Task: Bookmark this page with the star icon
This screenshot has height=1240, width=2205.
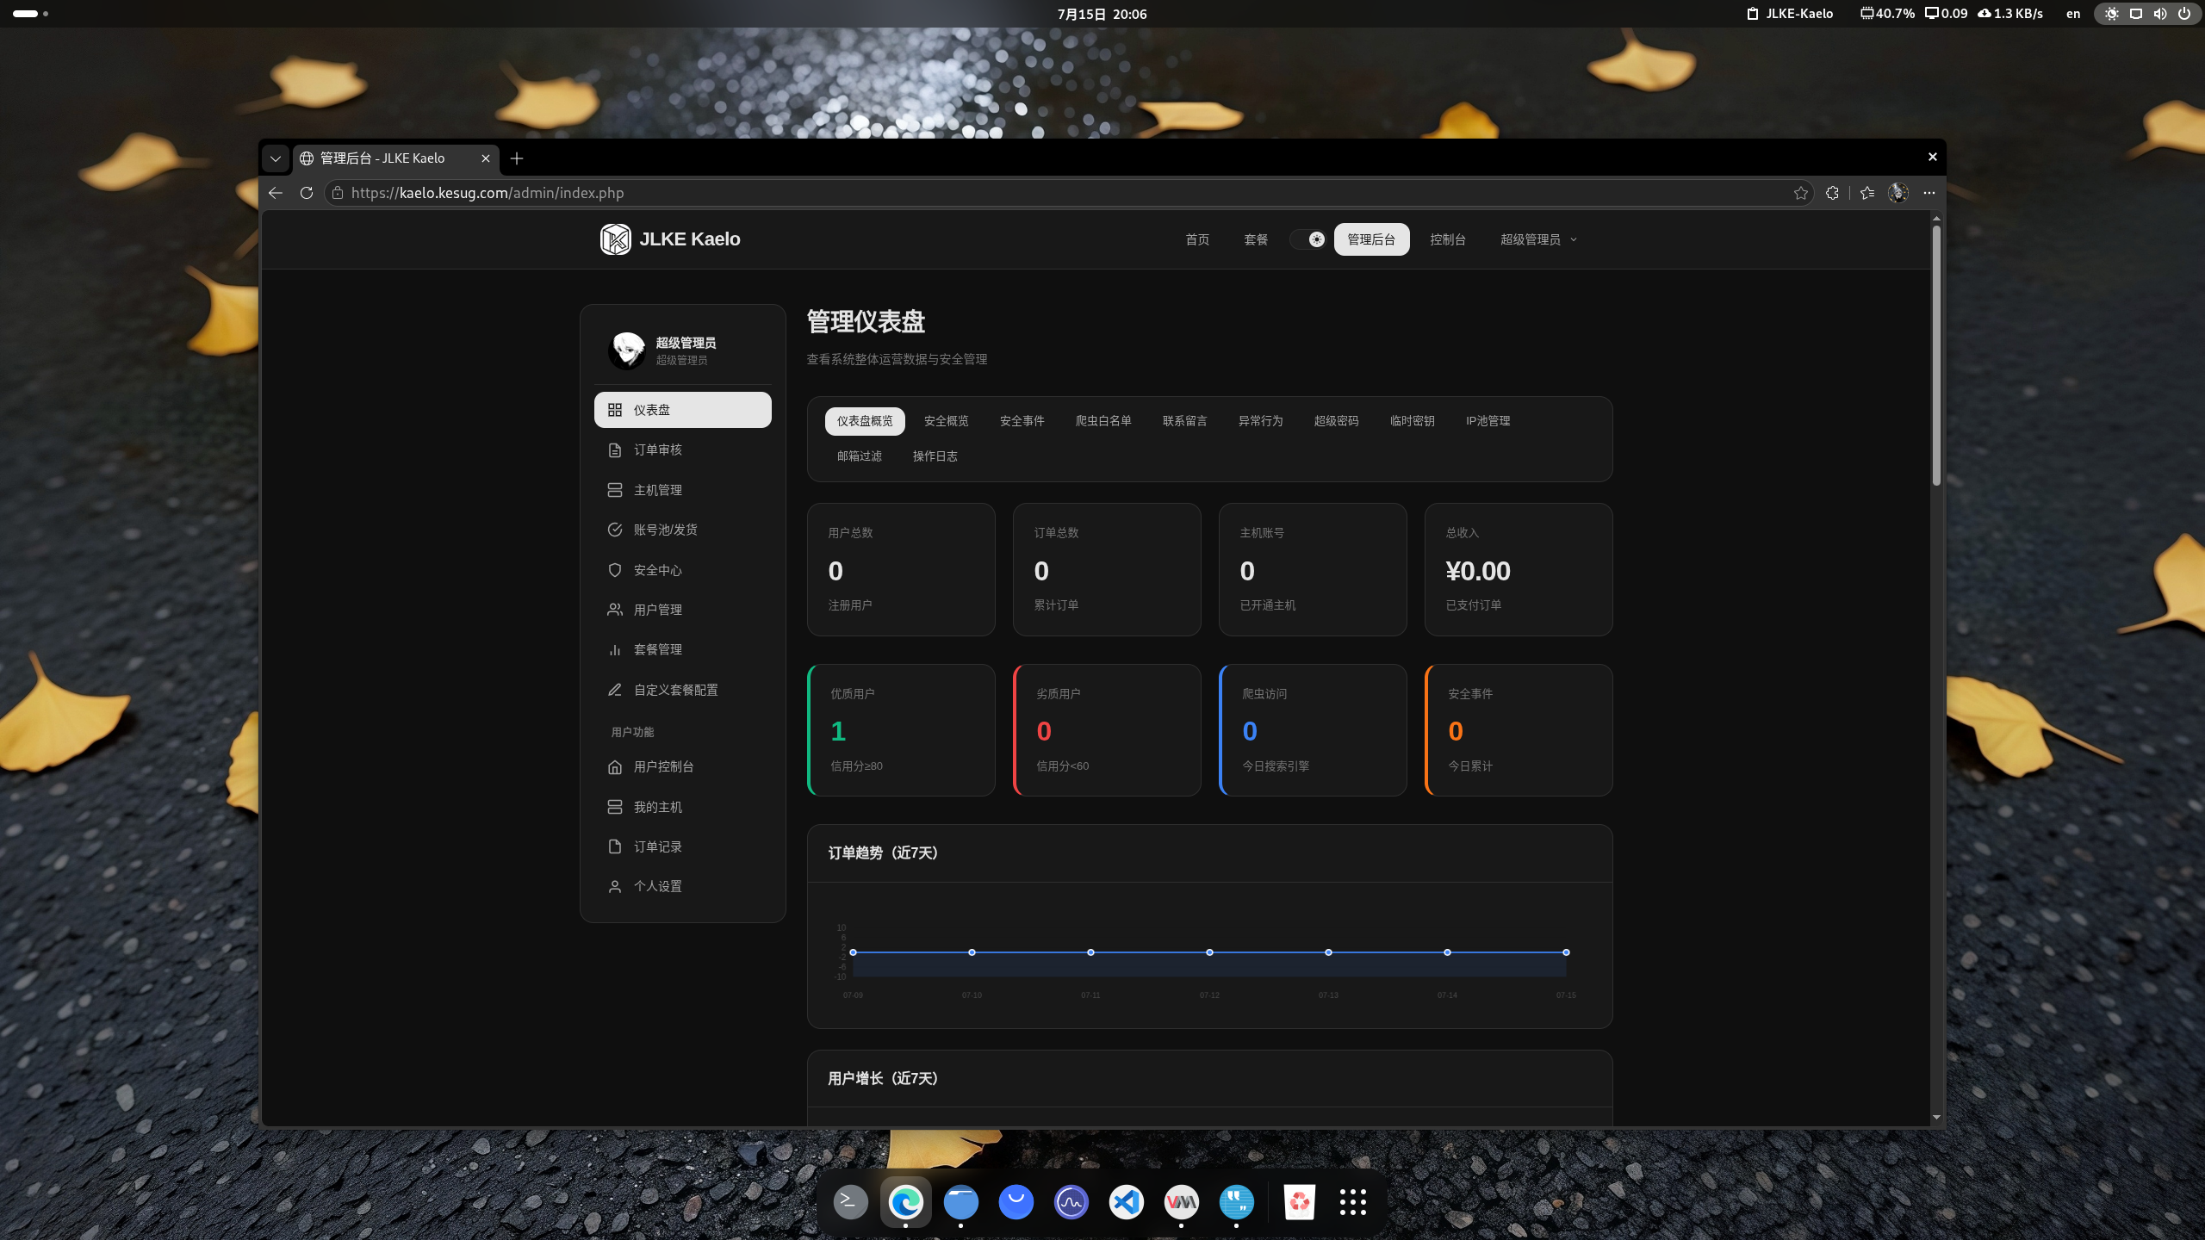Action: pos(1800,193)
